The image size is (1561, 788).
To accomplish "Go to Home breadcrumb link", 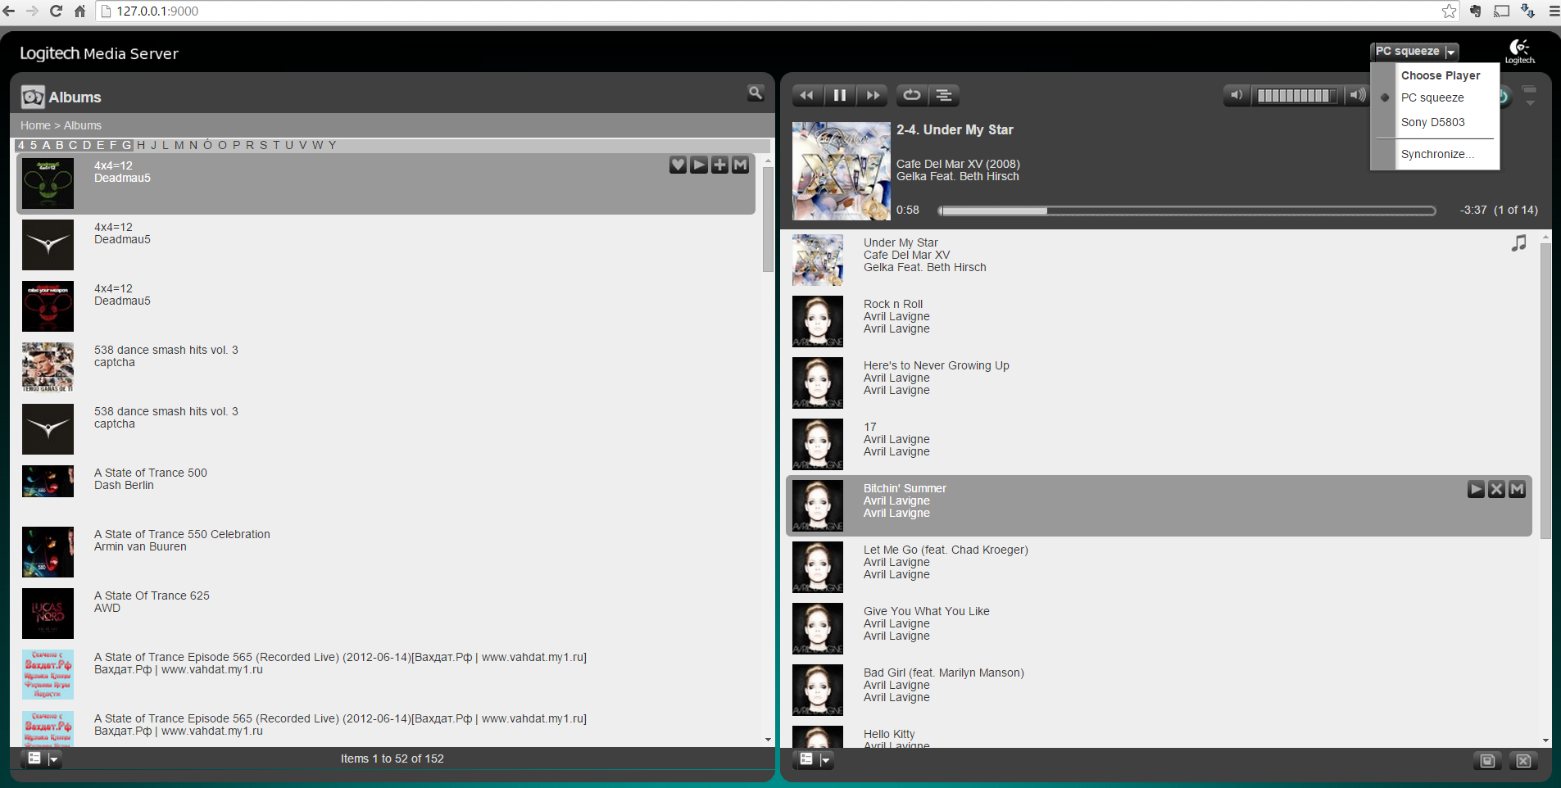I will pos(35,125).
